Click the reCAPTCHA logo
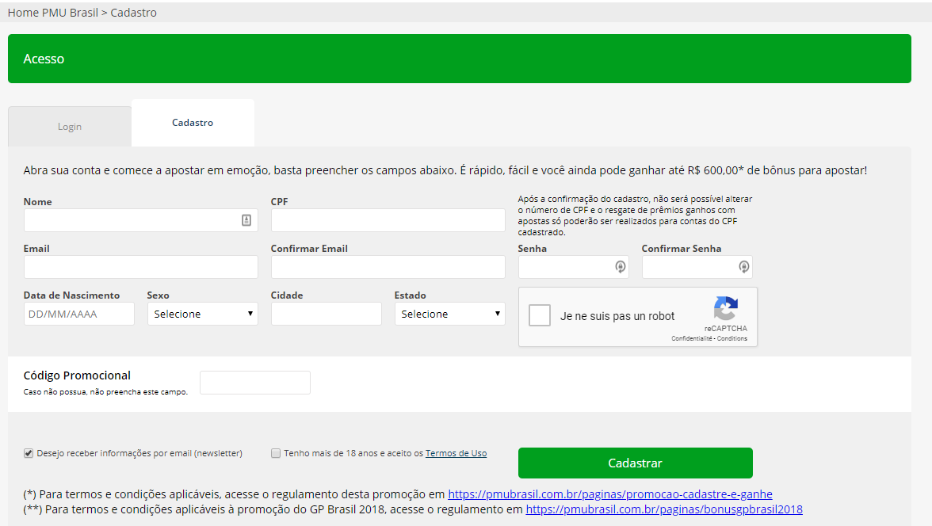The height and width of the screenshot is (526, 932). 725,309
